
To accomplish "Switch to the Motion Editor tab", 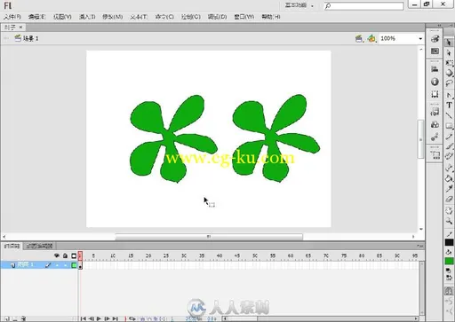I will click(39, 246).
